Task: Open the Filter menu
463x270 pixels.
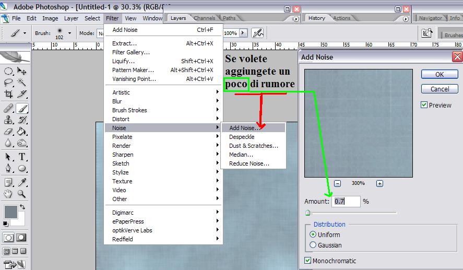Action: pyautogui.click(x=112, y=18)
